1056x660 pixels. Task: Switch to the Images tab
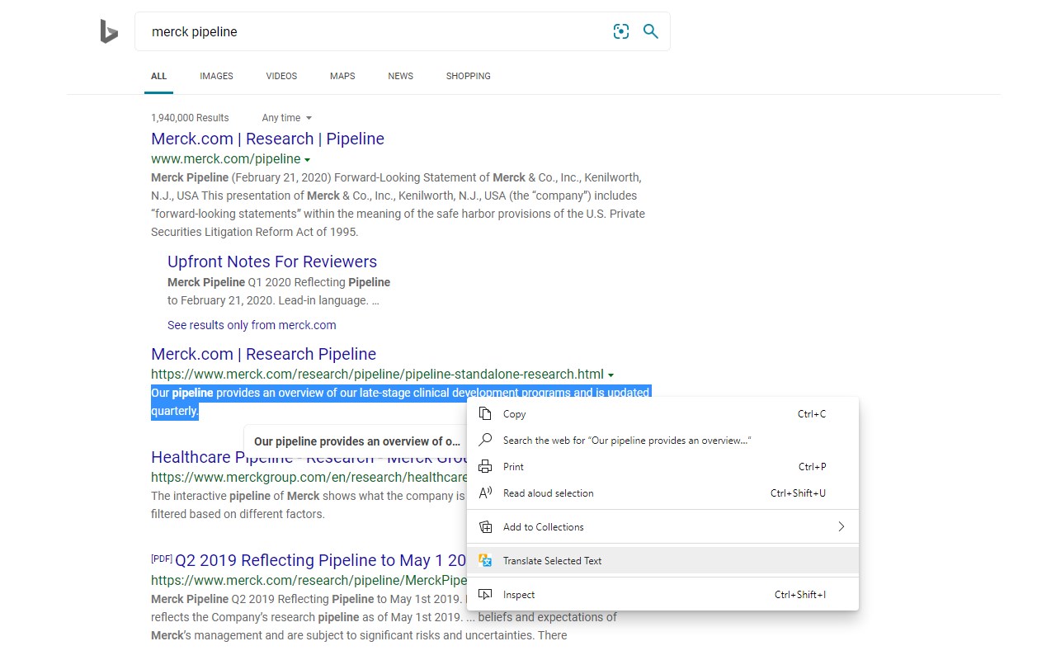216,76
